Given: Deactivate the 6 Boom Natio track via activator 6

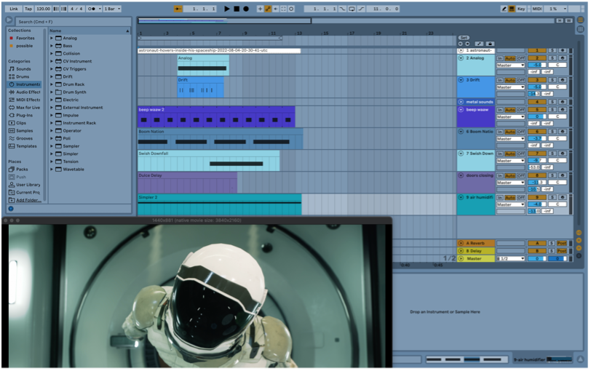Looking at the screenshot, I should (537, 132).
